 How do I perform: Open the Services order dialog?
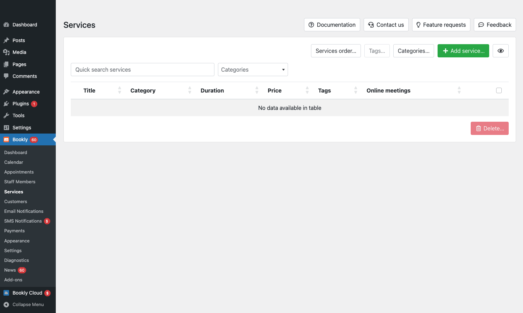click(x=336, y=51)
